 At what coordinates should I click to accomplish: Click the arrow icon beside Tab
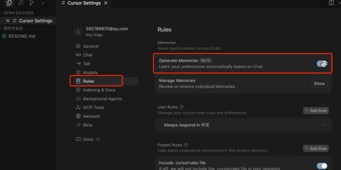coord(78,64)
